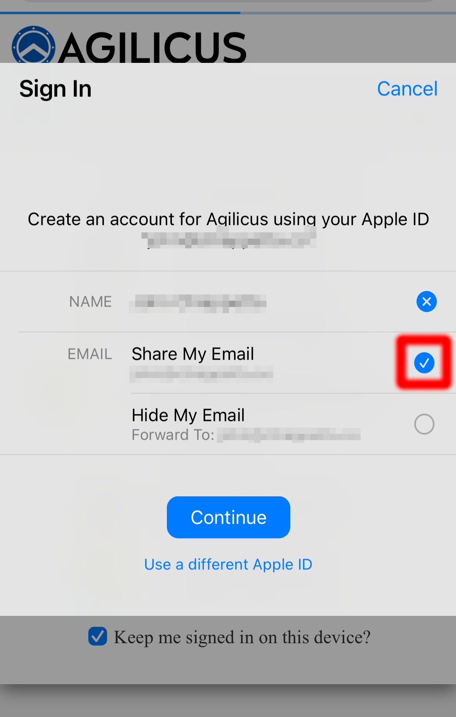This screenshot has width=456, height=717.
Task: Tap the Continue button
Action: click(229, 517)
